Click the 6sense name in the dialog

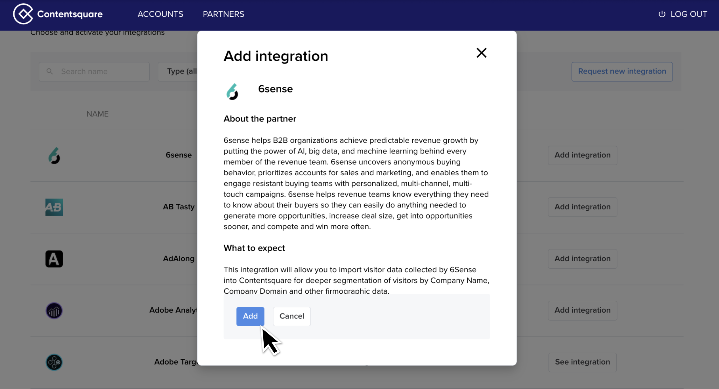275,89
